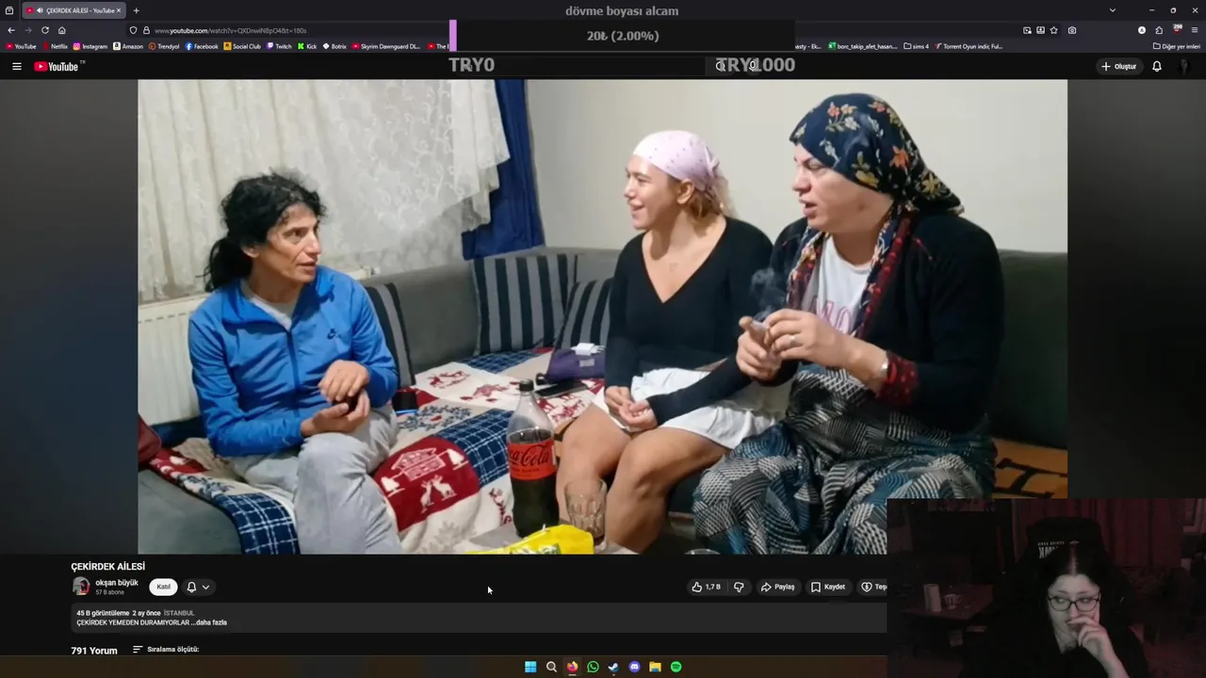
Task: Open the Kick bookmark
Action: (307, 46)
